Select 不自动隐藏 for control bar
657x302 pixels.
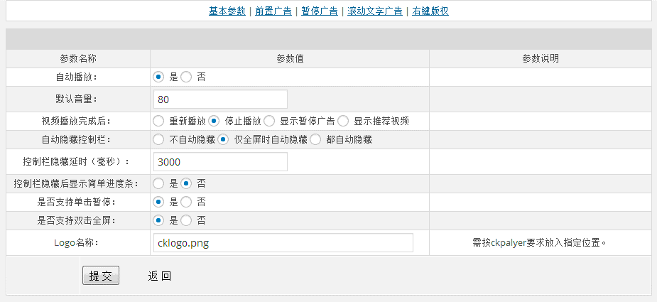click(158, 140)
